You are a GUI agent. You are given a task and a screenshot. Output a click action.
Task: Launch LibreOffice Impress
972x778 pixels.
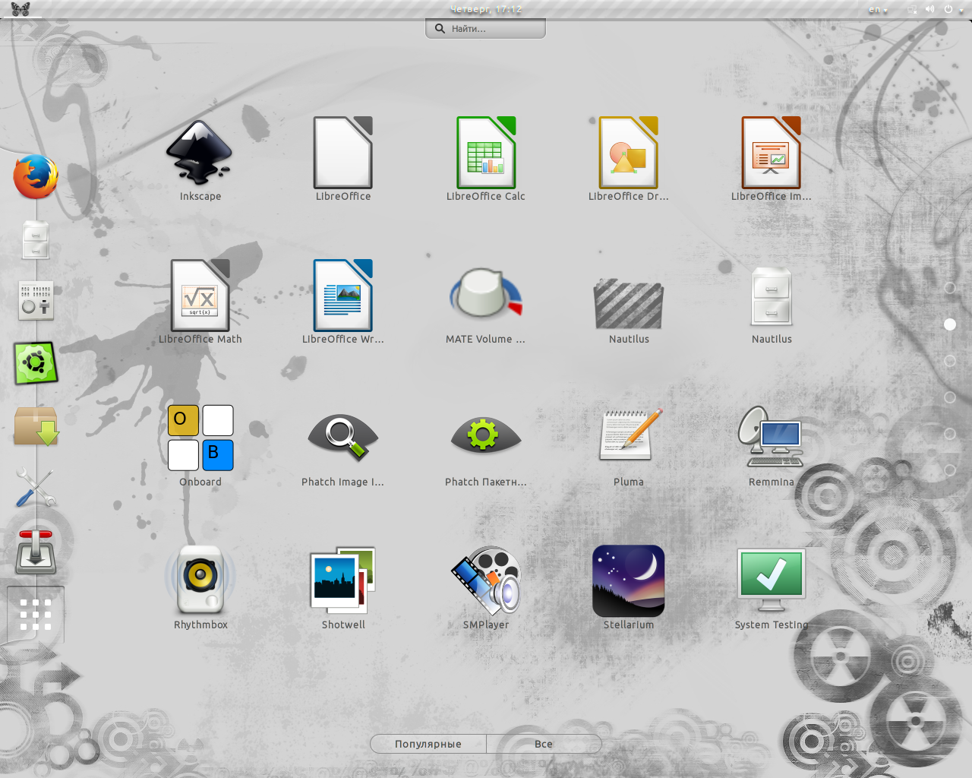(772, 153)
